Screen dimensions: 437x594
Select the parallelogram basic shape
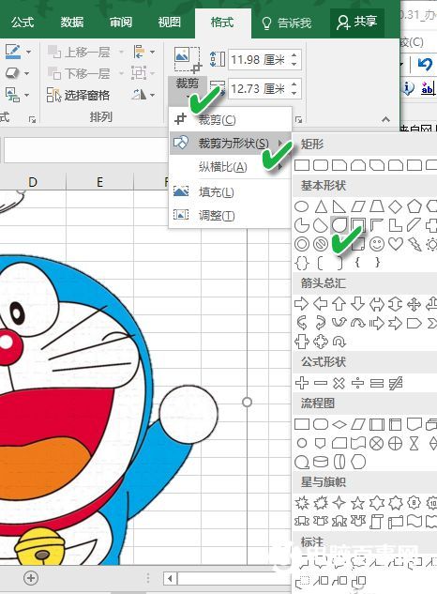tap(358, 206)
